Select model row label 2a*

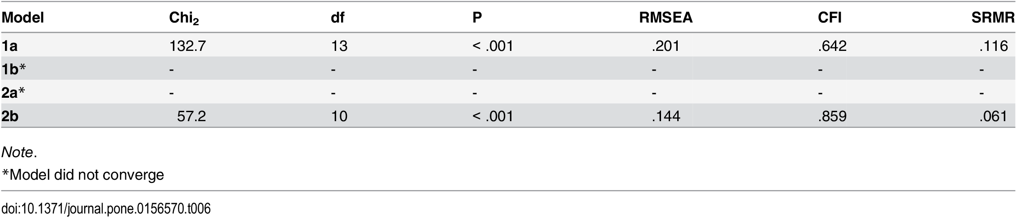(13, 93)
